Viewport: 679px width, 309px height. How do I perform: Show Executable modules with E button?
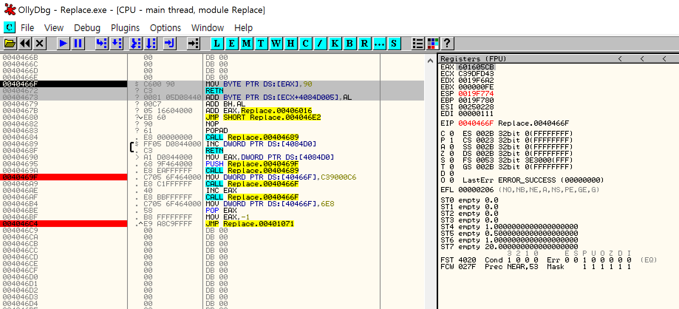point(232,44)
